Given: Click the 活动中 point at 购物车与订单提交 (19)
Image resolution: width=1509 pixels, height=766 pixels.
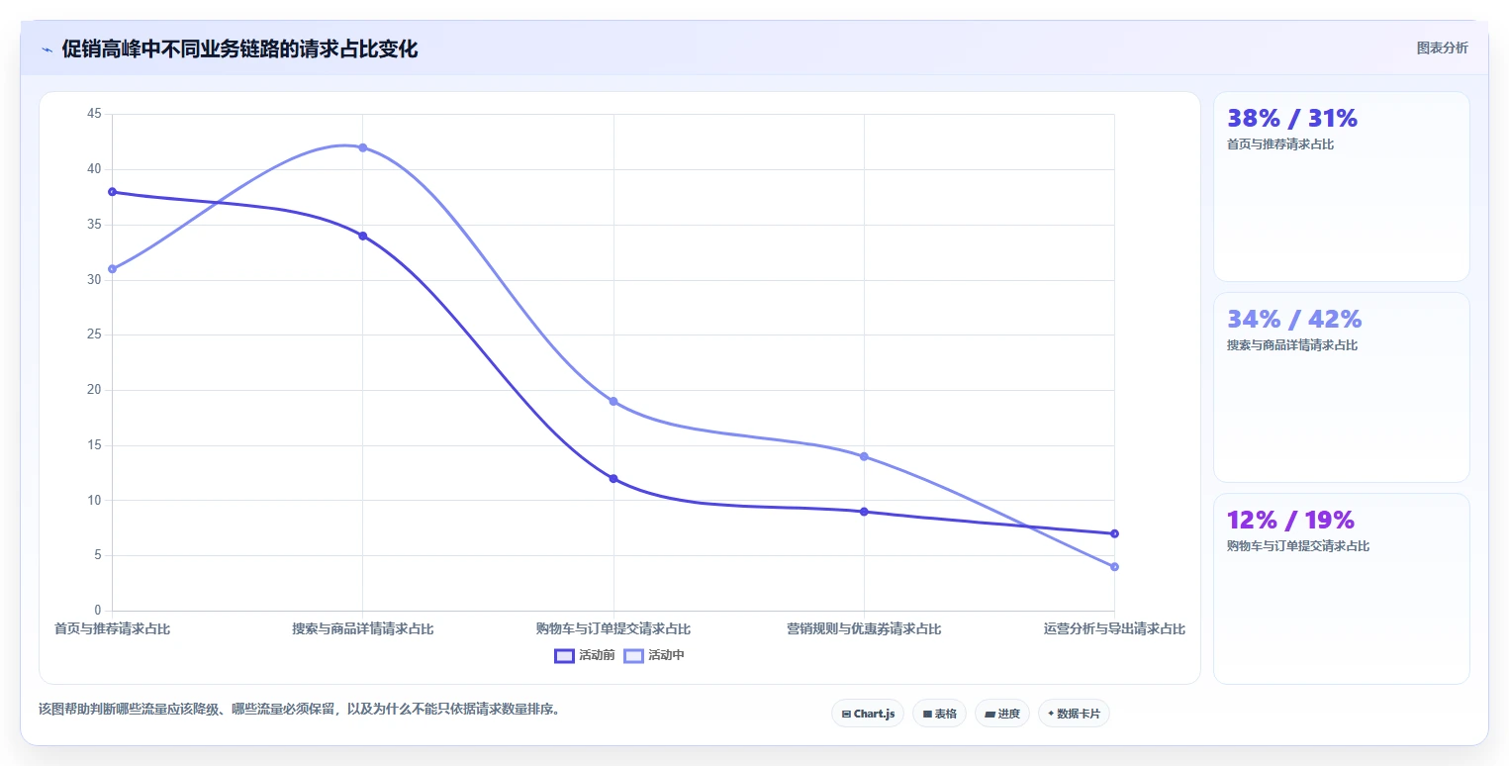Looking at the screenshot, I should click(613, 401).
